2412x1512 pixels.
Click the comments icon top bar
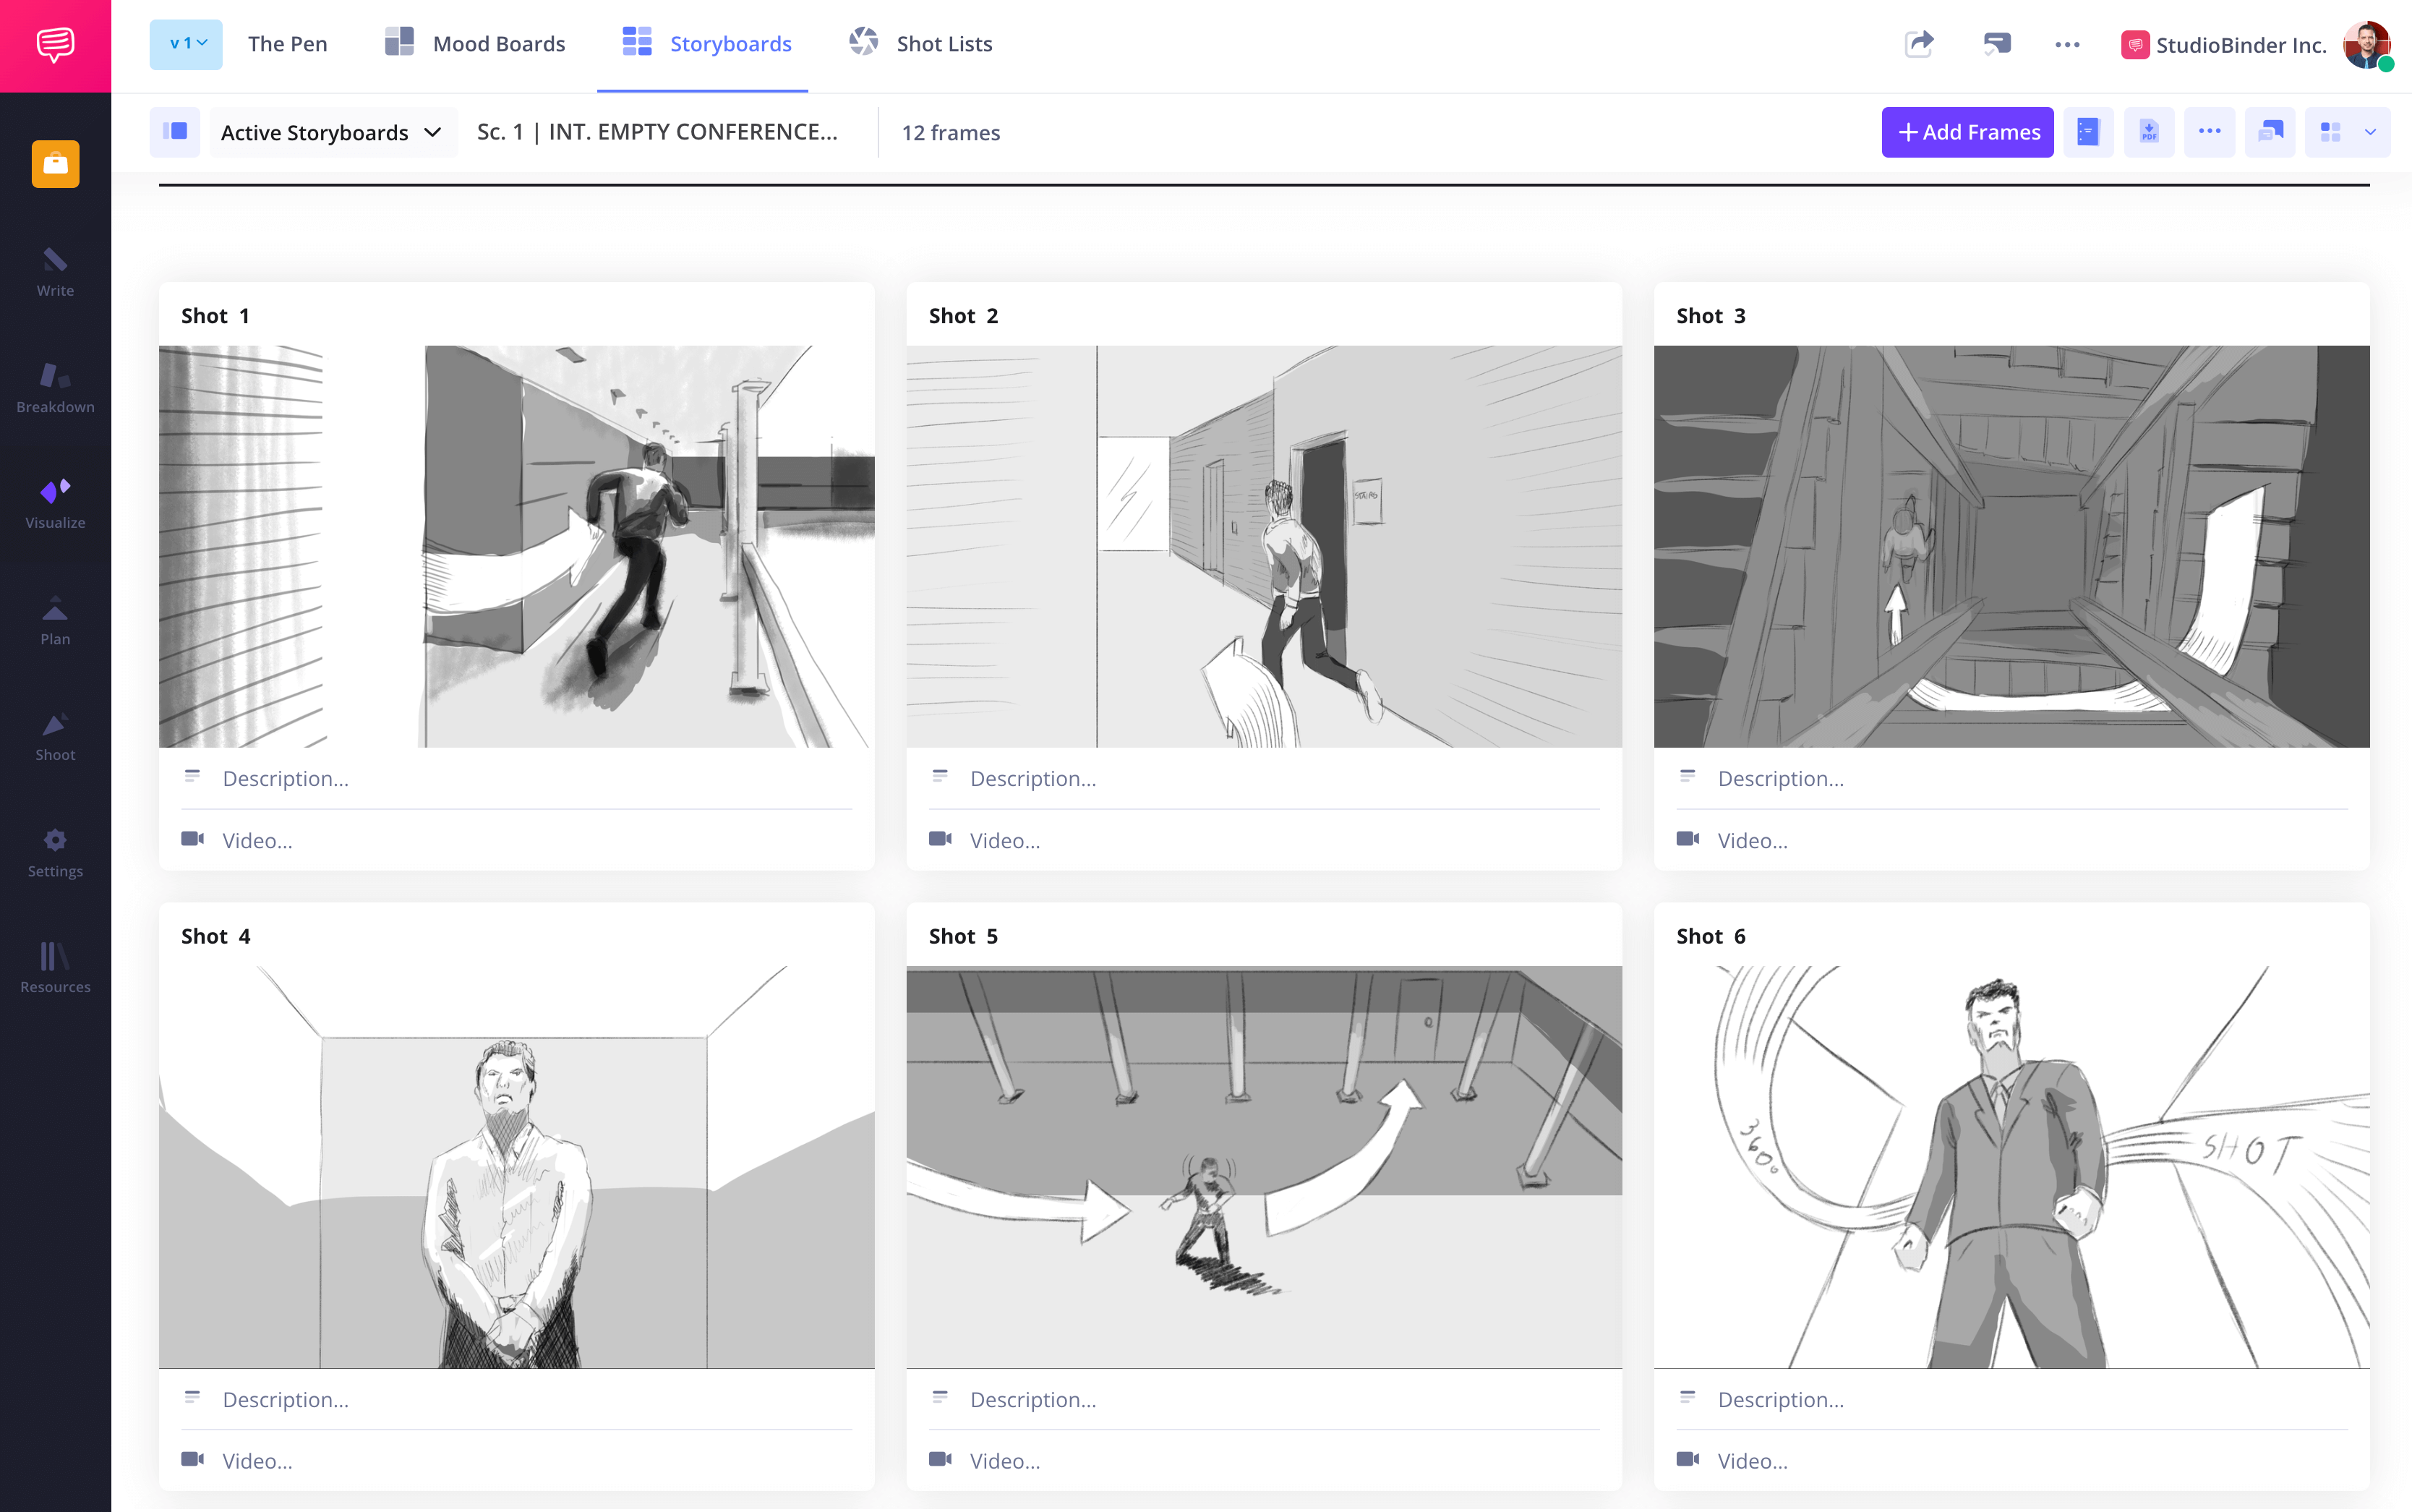click(x=1994, y=43)
